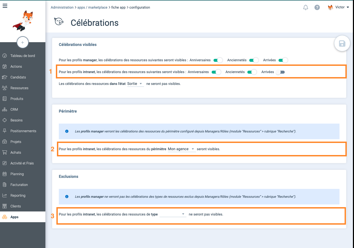Click info icon in Périmètre notice
The image size is (354, 248).
(67, 131)
